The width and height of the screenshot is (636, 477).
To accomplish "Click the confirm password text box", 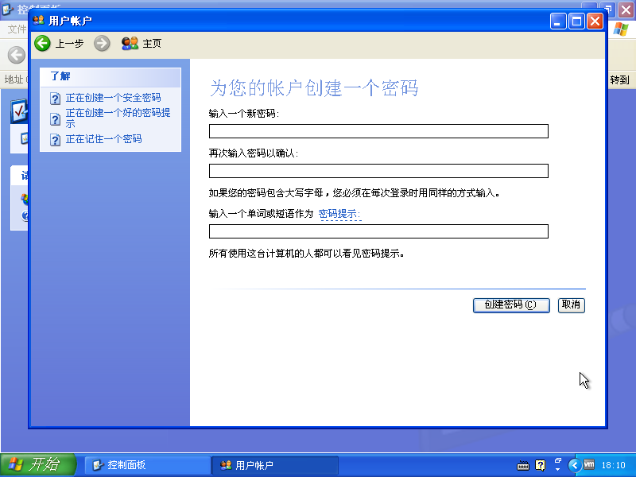I will [x=378, y=170].
